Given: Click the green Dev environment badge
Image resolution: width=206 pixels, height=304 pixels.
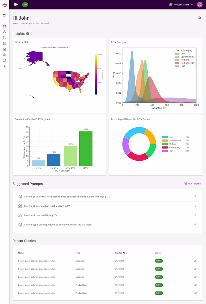Looking at the screenshot, I should pos(25,4).
